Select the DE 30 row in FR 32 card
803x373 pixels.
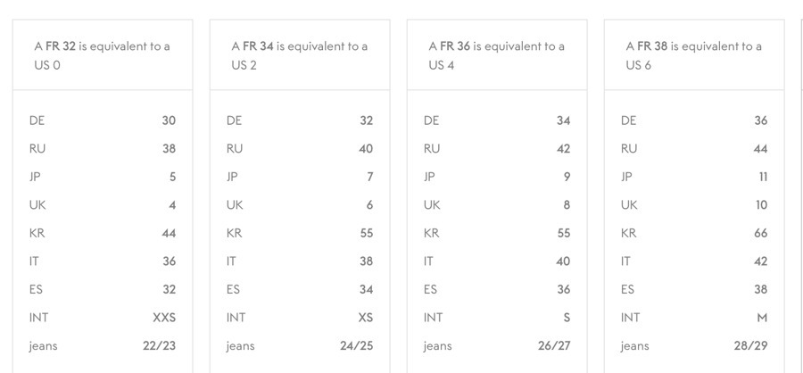coord(102,120)
